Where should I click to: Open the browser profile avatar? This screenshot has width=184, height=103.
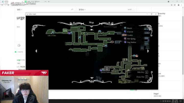tap(178, 5)
